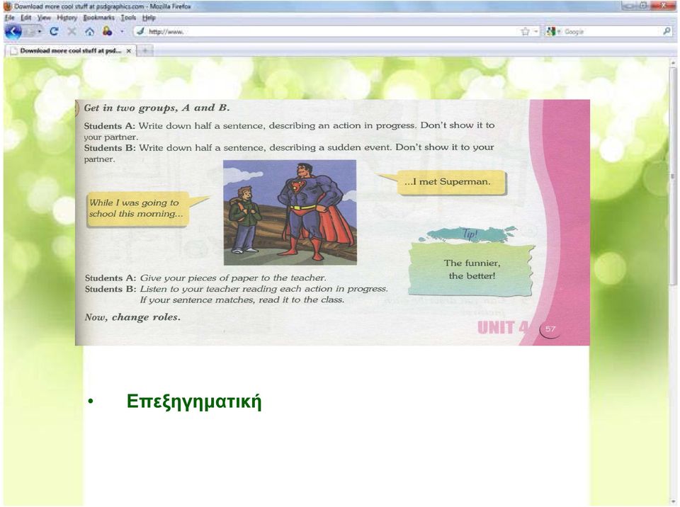Open a new tab with plus button

pyautogui.click(x=145, y=51)
